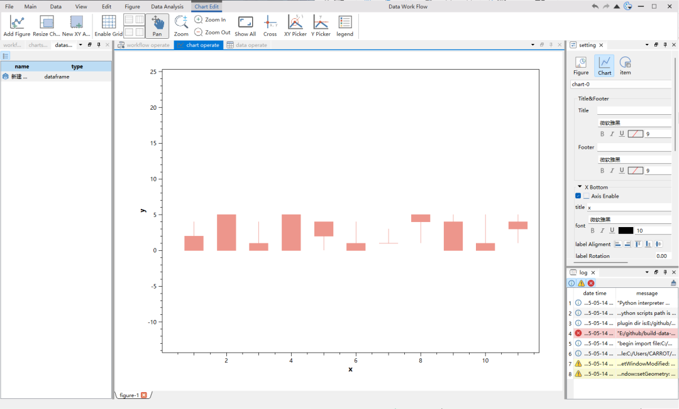Image resolution: width=679 pixels, height=409 pixels.
Task: Select item settings icon
Action: tap(625, 66)
